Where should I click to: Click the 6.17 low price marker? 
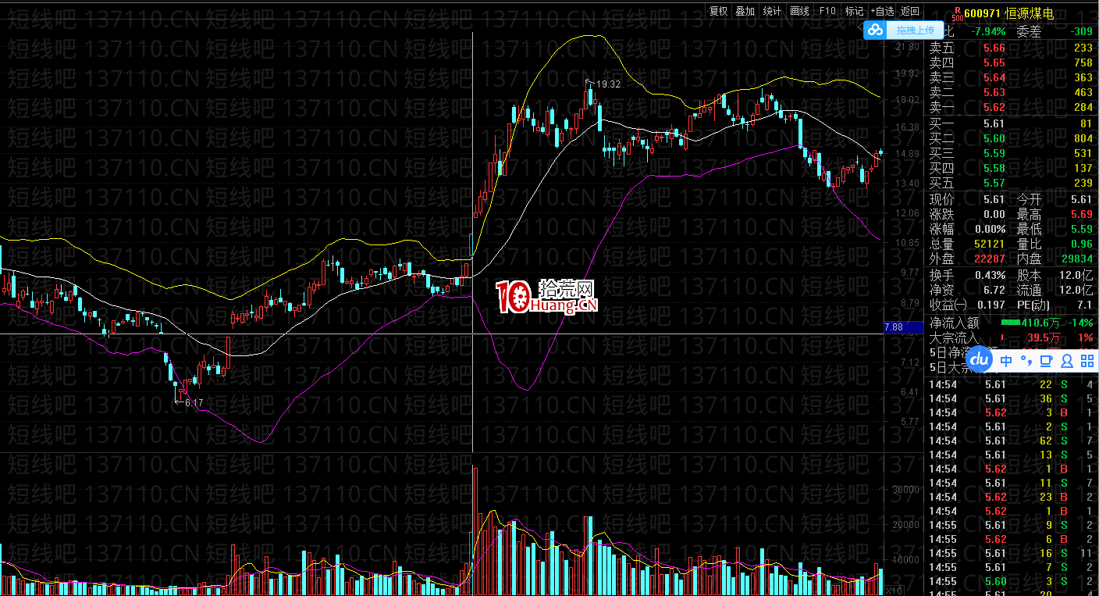pos(192,402)
